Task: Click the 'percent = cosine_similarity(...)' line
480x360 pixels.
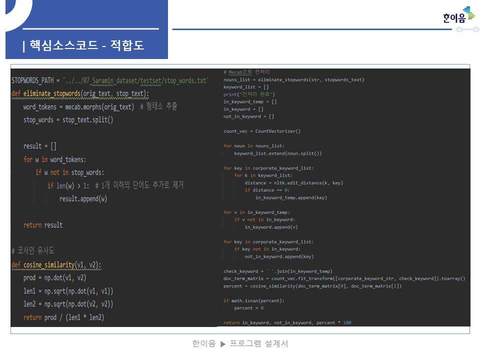Action: coord(312,286)
